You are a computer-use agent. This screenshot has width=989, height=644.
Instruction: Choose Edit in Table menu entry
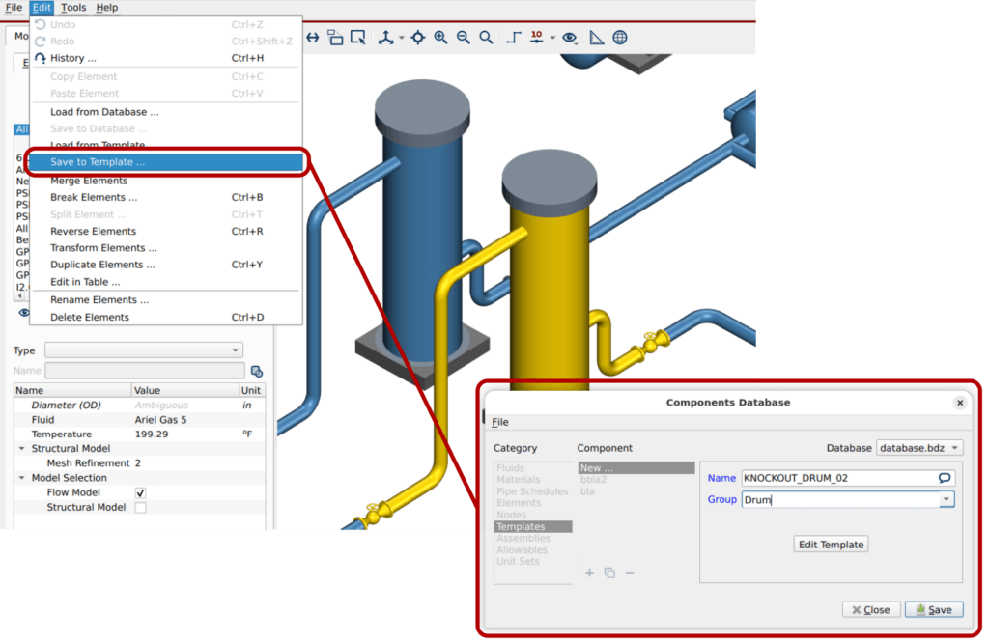point(166,282)
